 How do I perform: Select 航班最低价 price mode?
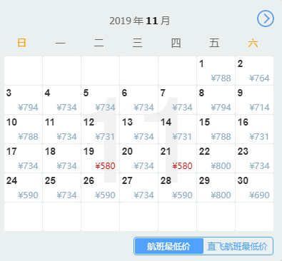169,246
